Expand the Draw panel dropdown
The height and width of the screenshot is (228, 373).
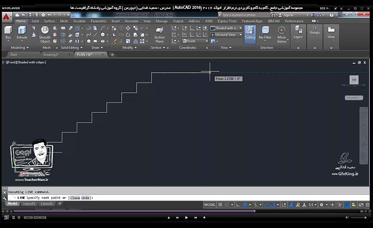(x=97, y=48)
